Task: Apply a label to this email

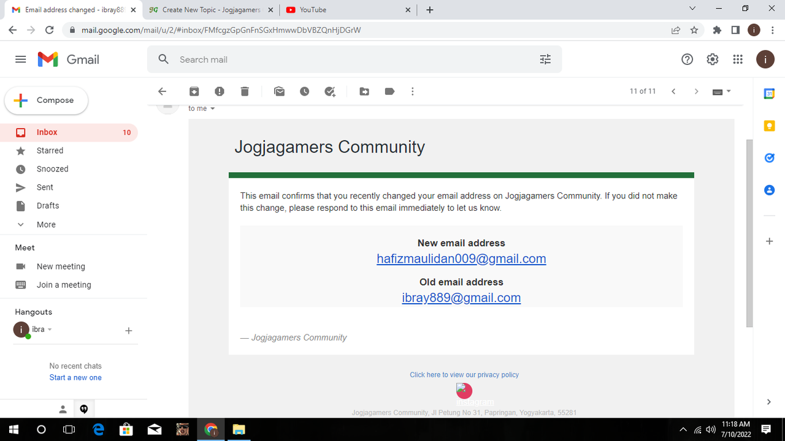Action: (389, 91)
